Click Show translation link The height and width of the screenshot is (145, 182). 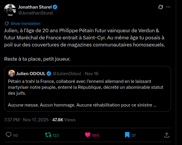tap(25, 23)
